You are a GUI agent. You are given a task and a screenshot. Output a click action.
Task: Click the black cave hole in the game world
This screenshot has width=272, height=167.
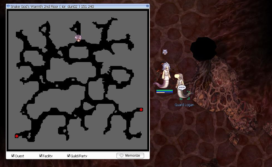[203, 49]
